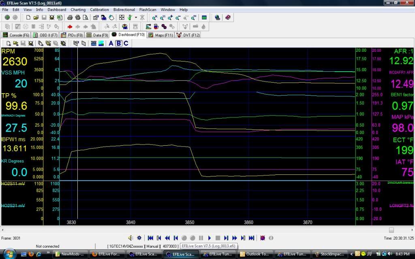The width and height of the screenshot is (415, 259).
Task: Click the green screen display icon
Action: (x=204, y=17)
